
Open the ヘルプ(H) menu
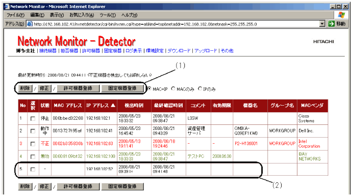click(130, 15)
